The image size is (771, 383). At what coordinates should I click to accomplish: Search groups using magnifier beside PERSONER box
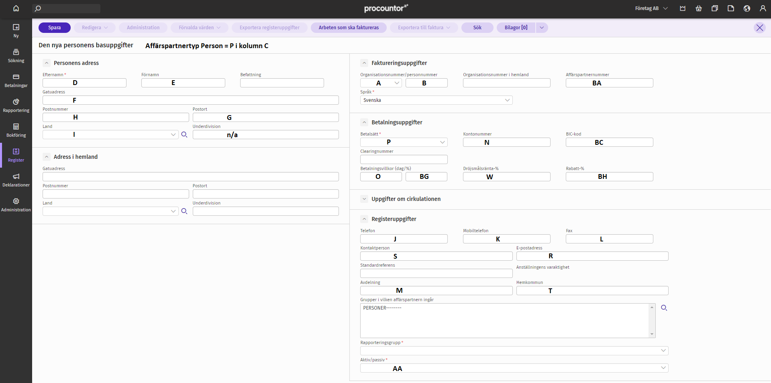(664, 308)
